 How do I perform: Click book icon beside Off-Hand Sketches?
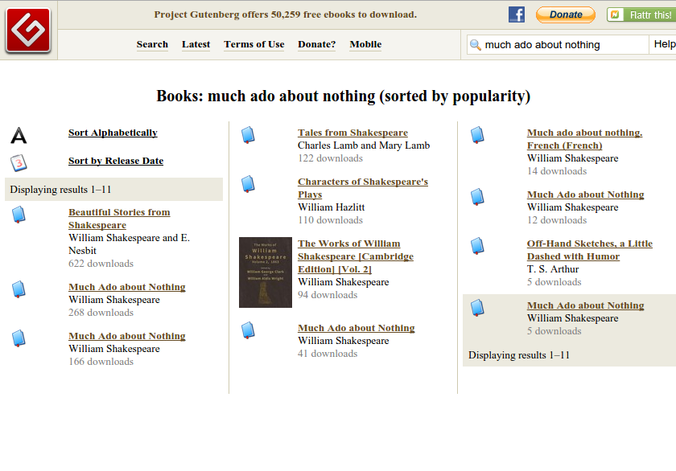[477, 246]
